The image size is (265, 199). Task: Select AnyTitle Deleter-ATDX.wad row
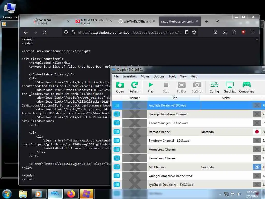pyautogui.click(x=188, y=105)
